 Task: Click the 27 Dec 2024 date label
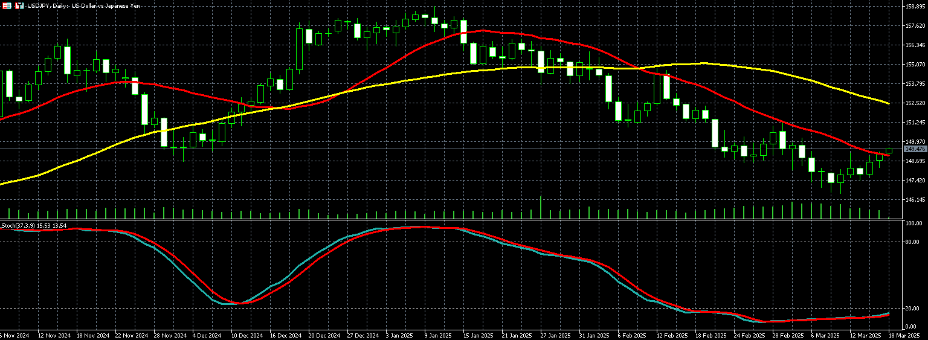click(364, 335)
